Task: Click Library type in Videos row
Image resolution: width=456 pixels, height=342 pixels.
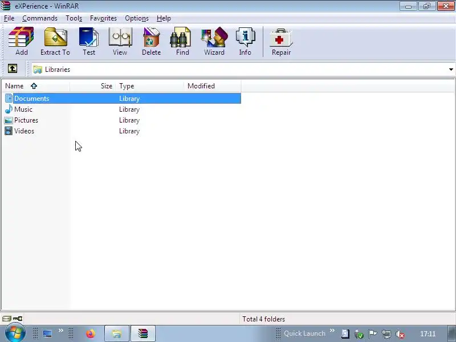Action: (129, 131)
